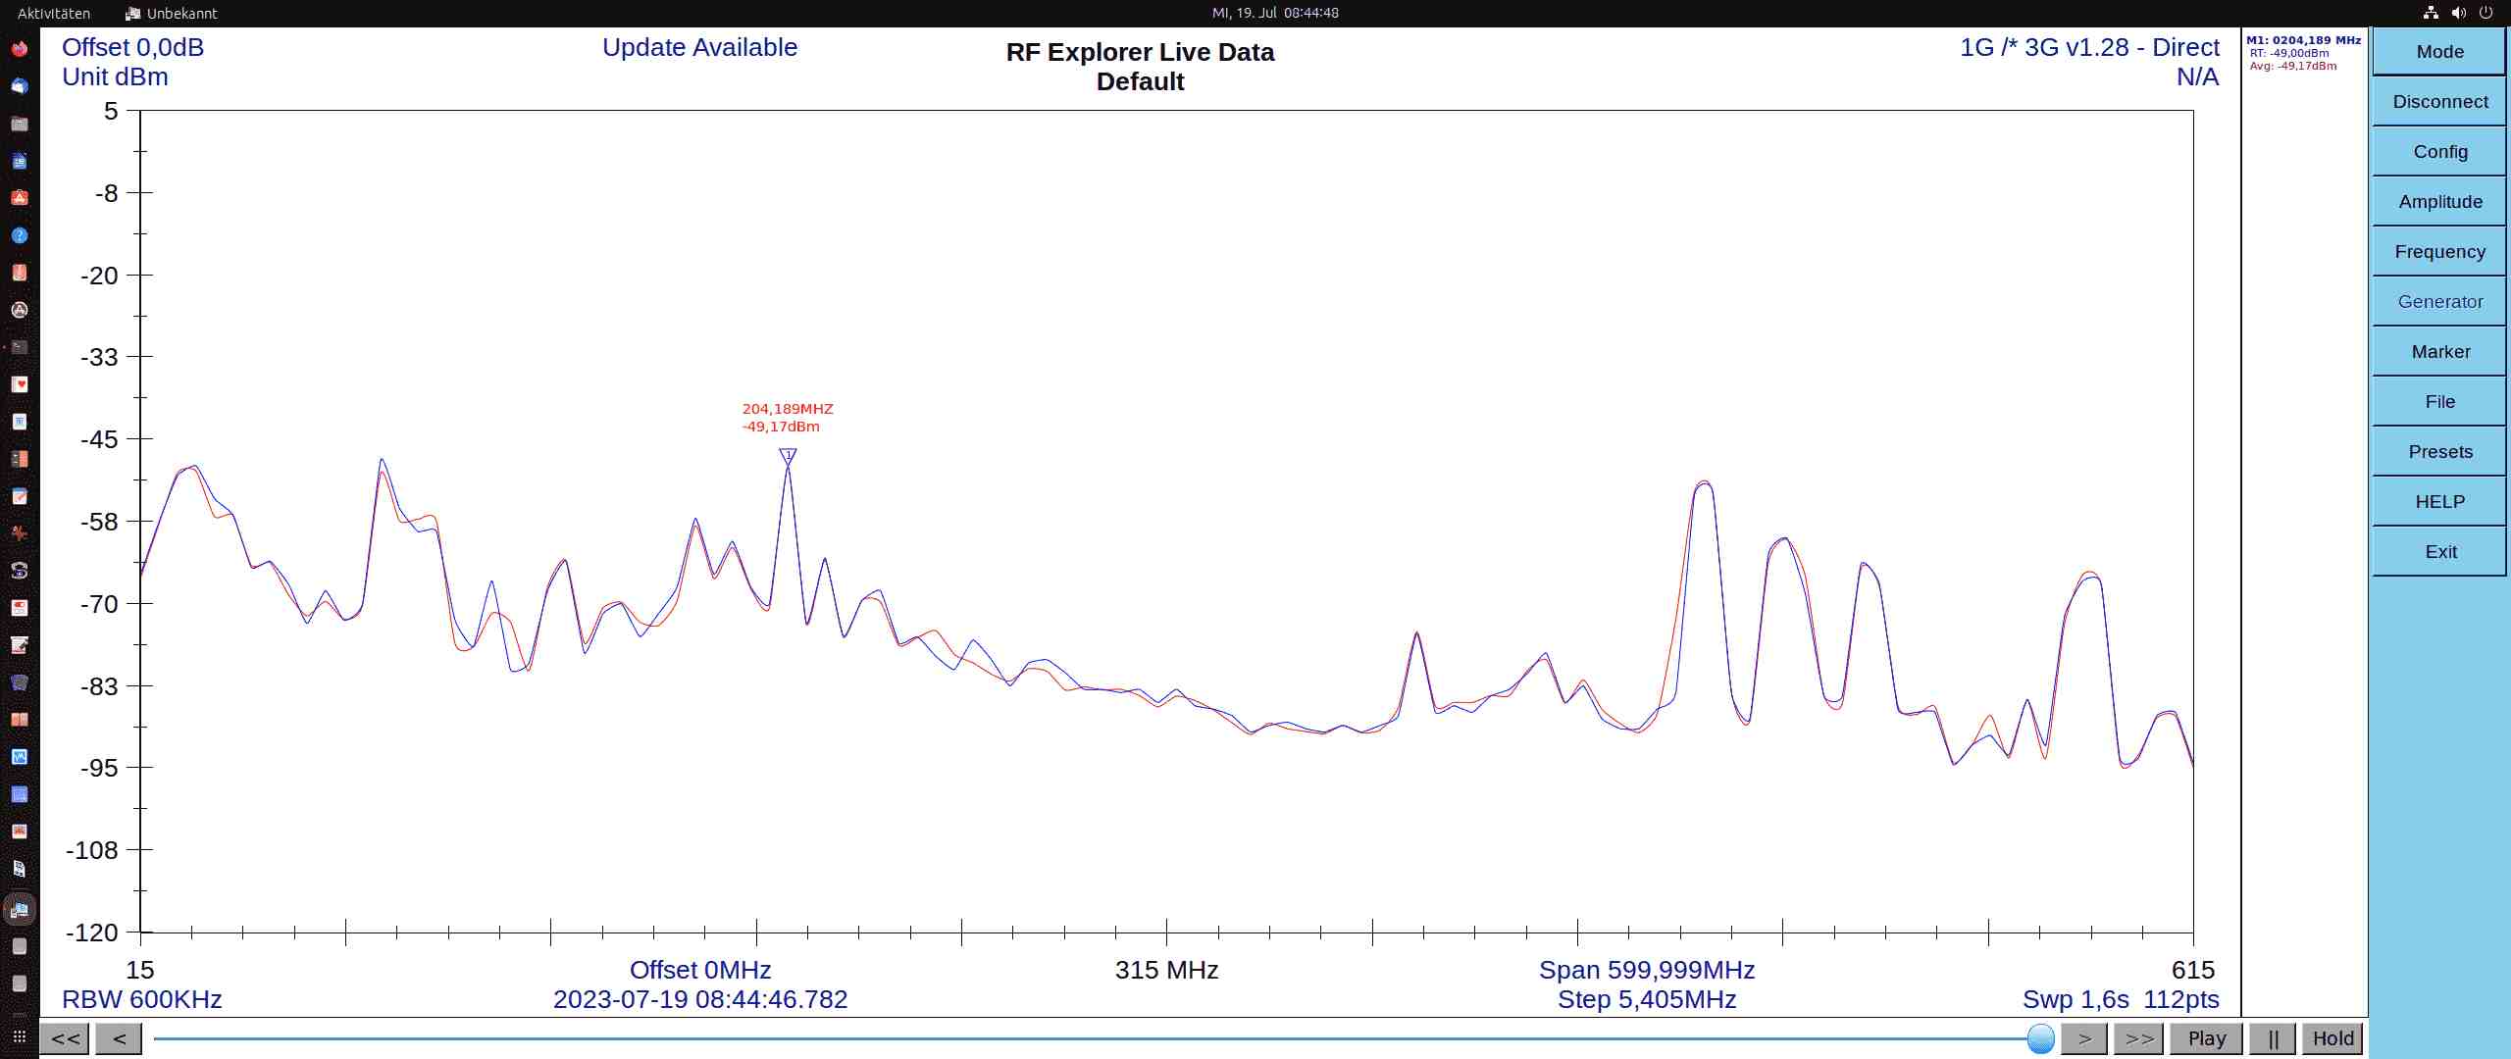Click the Disconnect button
This screenshot has height=1059, width=2511.
pyautogui.click(x=2439, y=102)
